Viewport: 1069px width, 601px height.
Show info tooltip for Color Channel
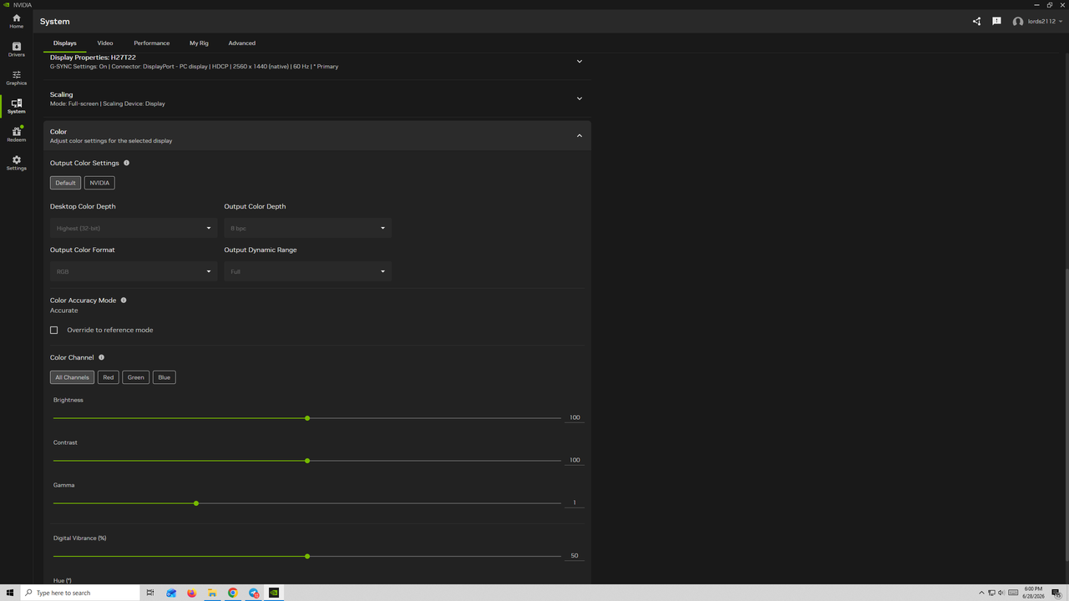click(x=101, y=357)
